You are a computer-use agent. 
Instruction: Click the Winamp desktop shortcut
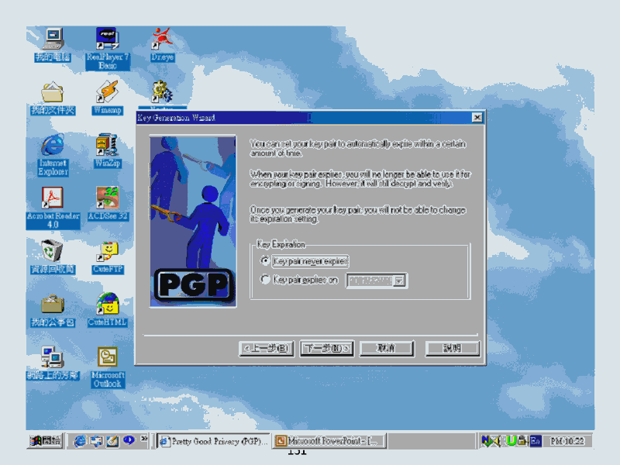pos(107,91)
